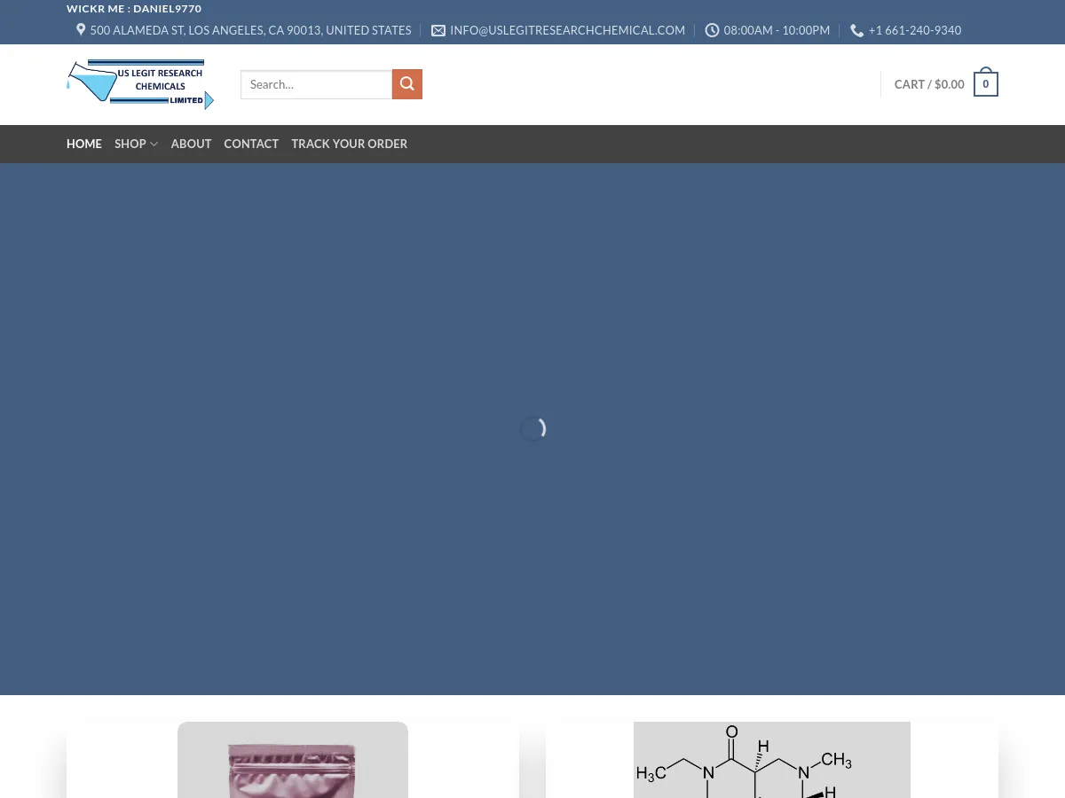1065x798 pixels.
Task: Click TRACK YOUR ORDER in the navigation
Action: click(349, 144)
